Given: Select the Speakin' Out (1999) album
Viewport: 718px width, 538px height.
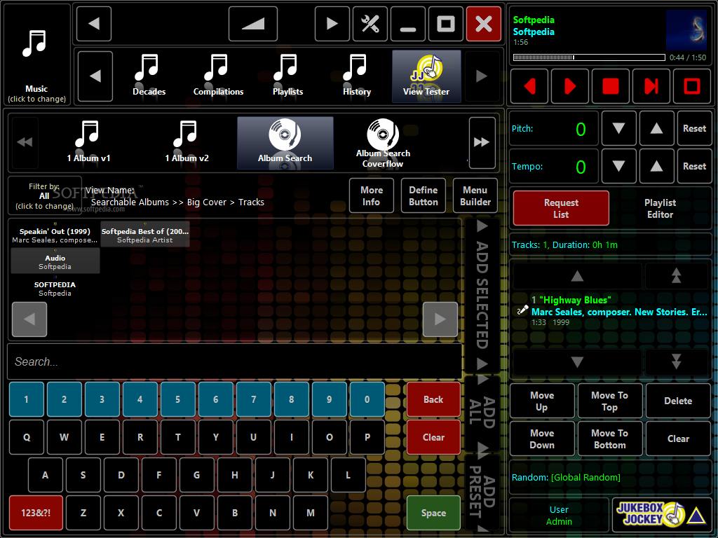Looking at the screenshot, I should point(55,235).
